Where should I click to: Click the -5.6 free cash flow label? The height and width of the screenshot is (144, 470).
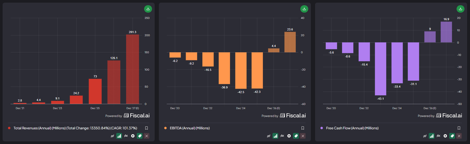[331, 52]
